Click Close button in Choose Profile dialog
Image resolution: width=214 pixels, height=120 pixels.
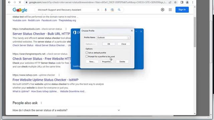click(124, 44)
